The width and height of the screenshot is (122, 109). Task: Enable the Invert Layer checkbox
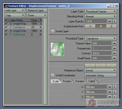tap(53, 31)
